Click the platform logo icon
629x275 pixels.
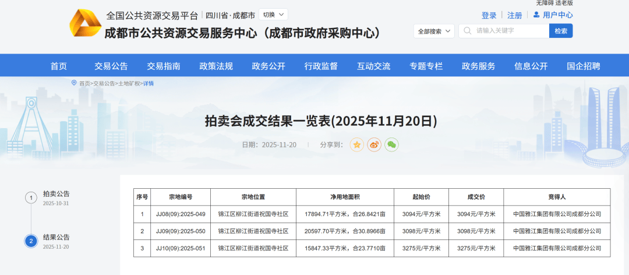pos(85,23)
